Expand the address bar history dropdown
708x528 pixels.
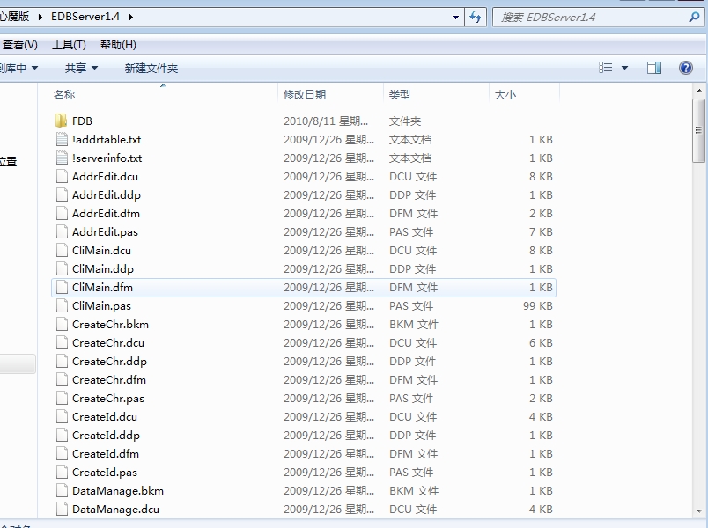455,17
